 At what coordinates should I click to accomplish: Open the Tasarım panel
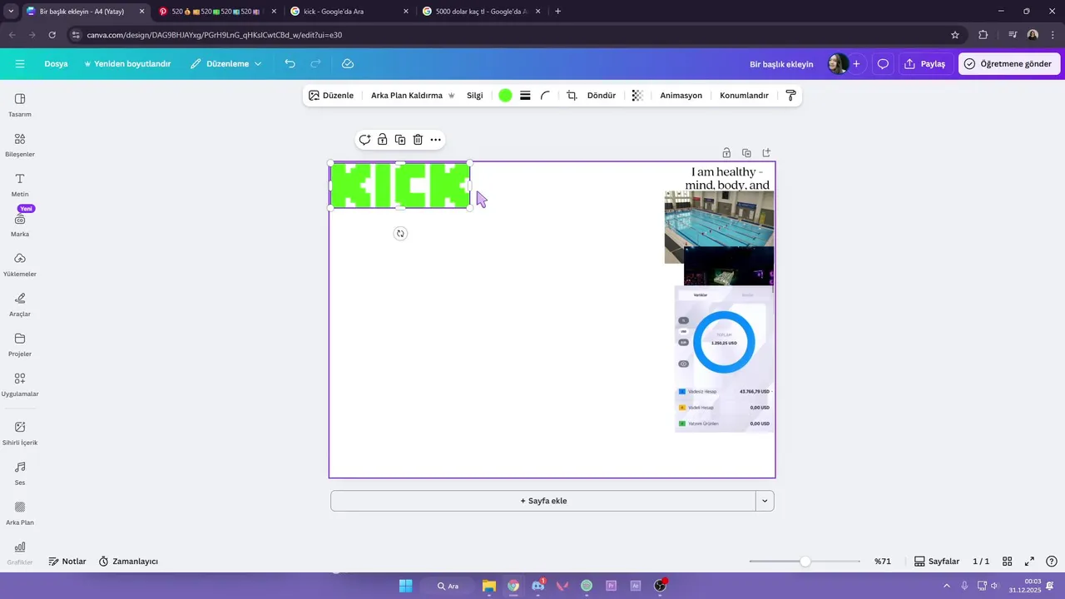click(x=20, y=105)
